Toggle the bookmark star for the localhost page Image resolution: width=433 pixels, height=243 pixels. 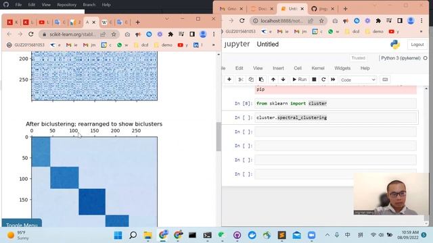(x=321, y=21)
